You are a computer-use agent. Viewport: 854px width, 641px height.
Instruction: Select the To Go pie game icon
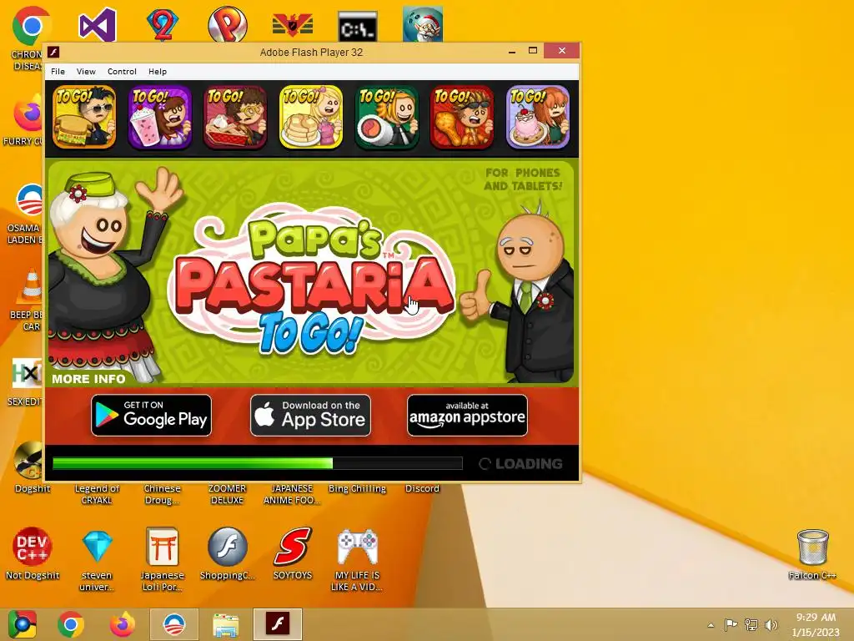point(235,117)
